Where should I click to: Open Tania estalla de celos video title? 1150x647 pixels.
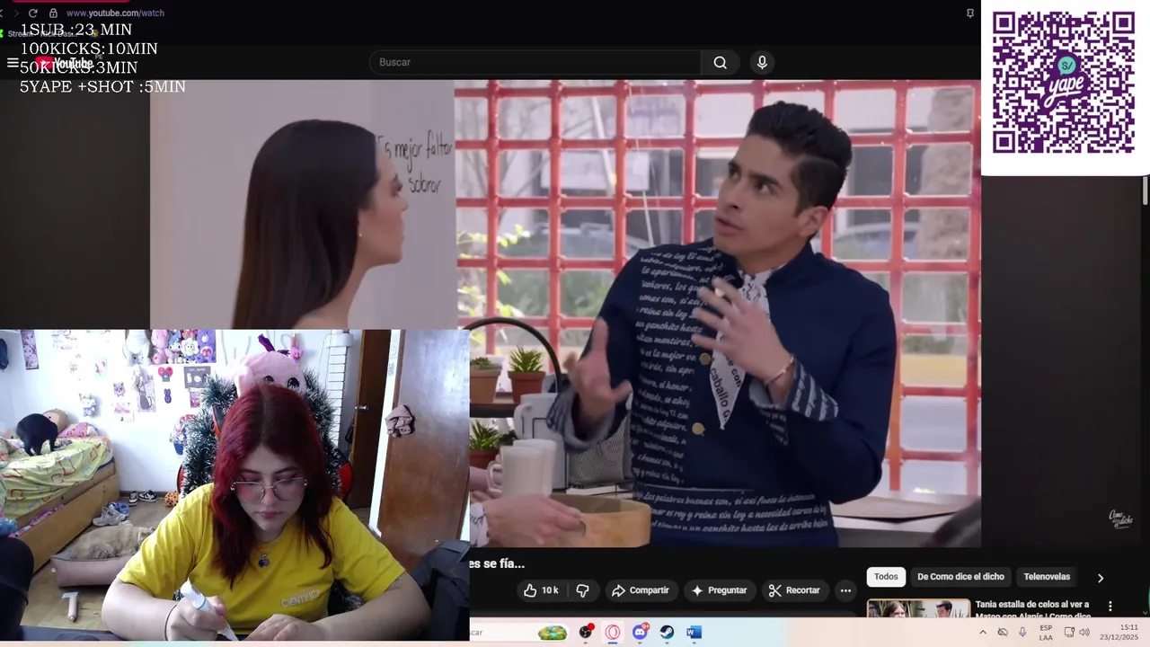point(1032,610)
